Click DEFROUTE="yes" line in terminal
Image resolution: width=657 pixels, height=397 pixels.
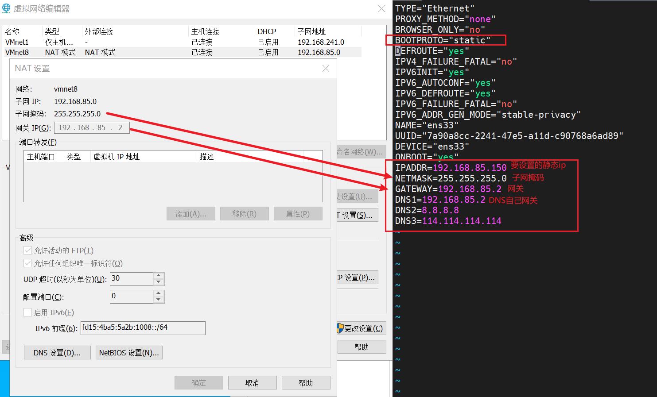pos(432,51)
